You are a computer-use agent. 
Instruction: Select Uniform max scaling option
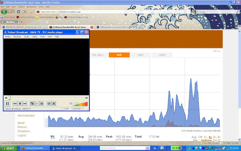click(x=206, y=140)
